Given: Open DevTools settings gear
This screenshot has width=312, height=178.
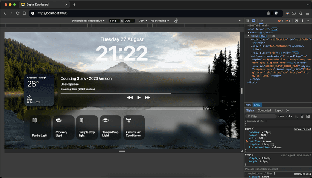Looking at the screenshot, I should coord(296,21).
